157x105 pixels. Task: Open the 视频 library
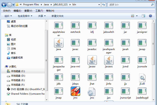[x=13, y=39]
